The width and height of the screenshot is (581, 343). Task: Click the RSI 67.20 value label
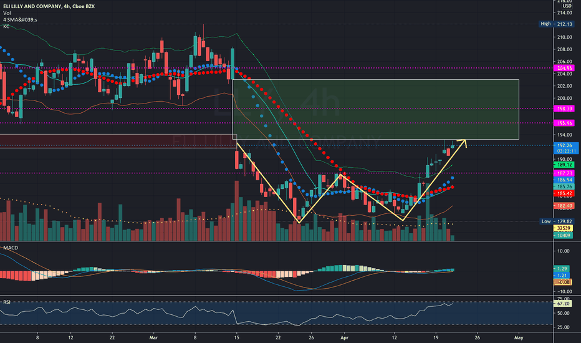coord(562,303)
